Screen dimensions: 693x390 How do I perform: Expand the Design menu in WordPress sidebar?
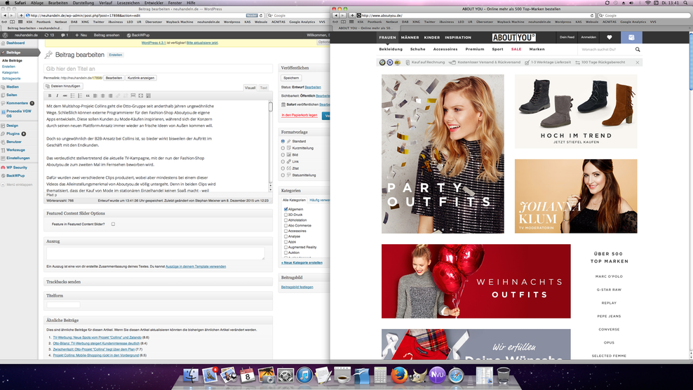coord(12,126)
